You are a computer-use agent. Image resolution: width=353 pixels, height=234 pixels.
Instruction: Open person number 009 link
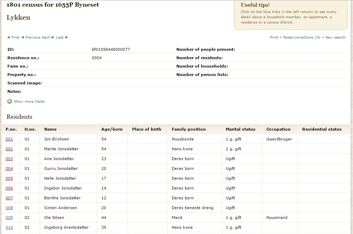point(9,218)
